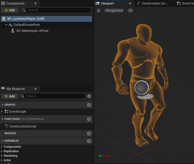This screenshot has width=194, height=164.
Task: Collapse the GRAPHS section
Action: point(2,105)
